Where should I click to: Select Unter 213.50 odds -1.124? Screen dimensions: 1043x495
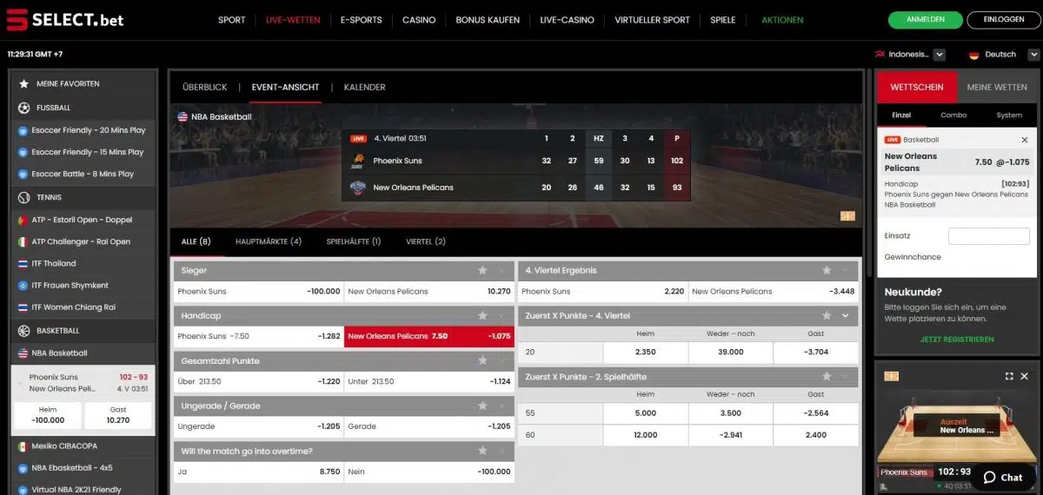click(429, 381)
